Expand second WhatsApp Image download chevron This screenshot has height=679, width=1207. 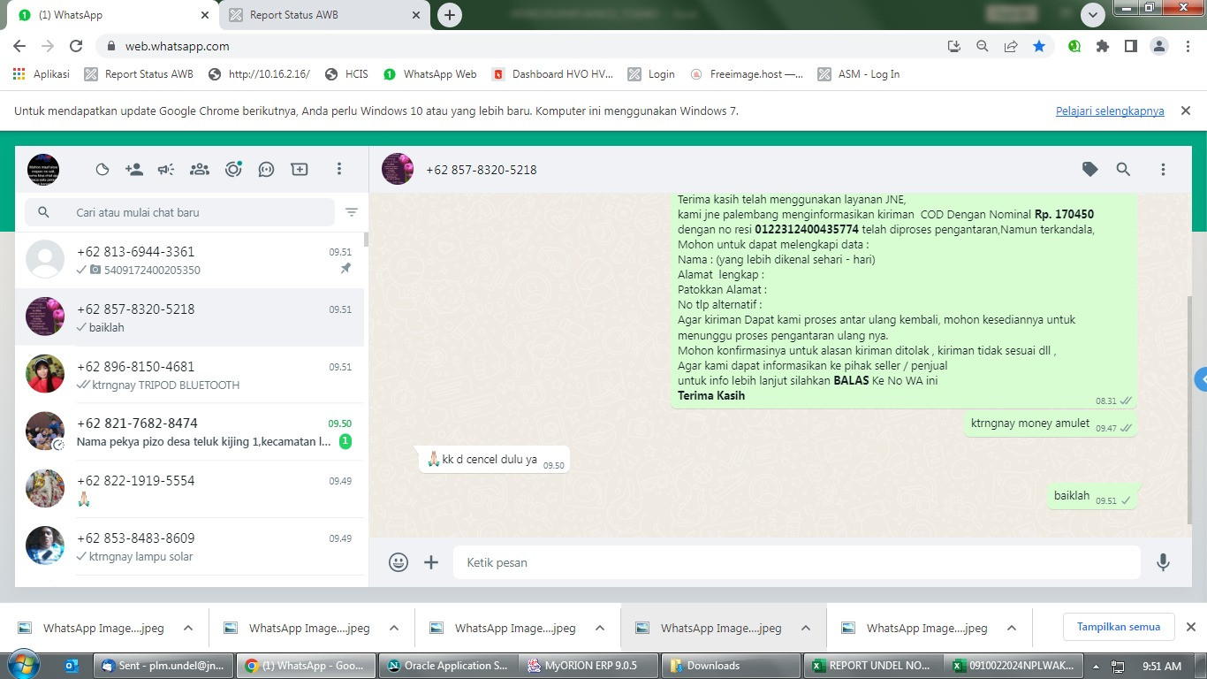click(x=394, y=628)
